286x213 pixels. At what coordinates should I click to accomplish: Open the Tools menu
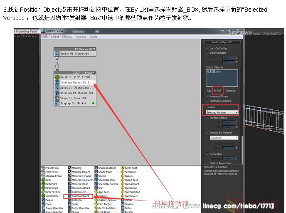(x=93, y=37)
